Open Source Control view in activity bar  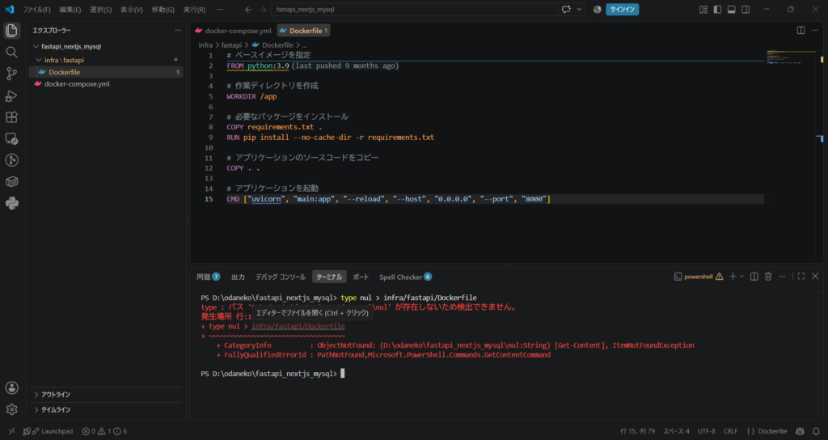11,74
